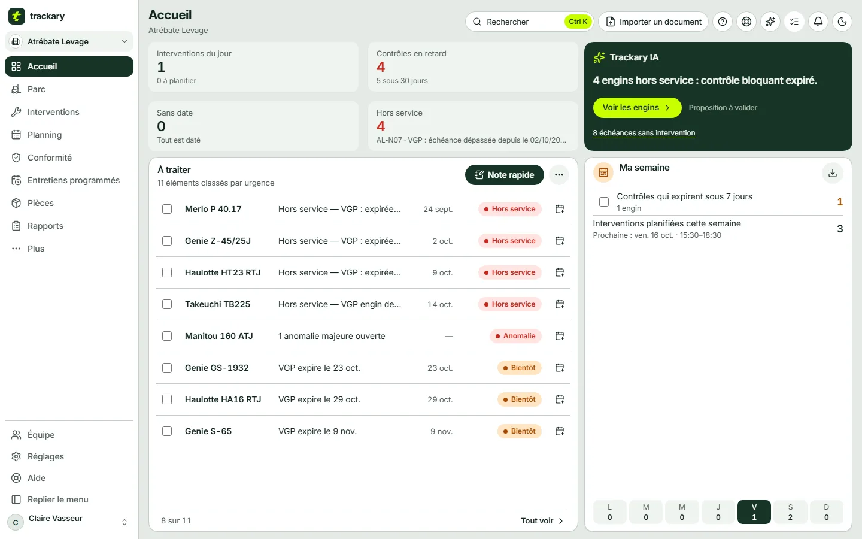The width and height of the screenshot is (862, 539).
Task: Click the Ma semaine calendar icon
Action: [x=603, y=172]
